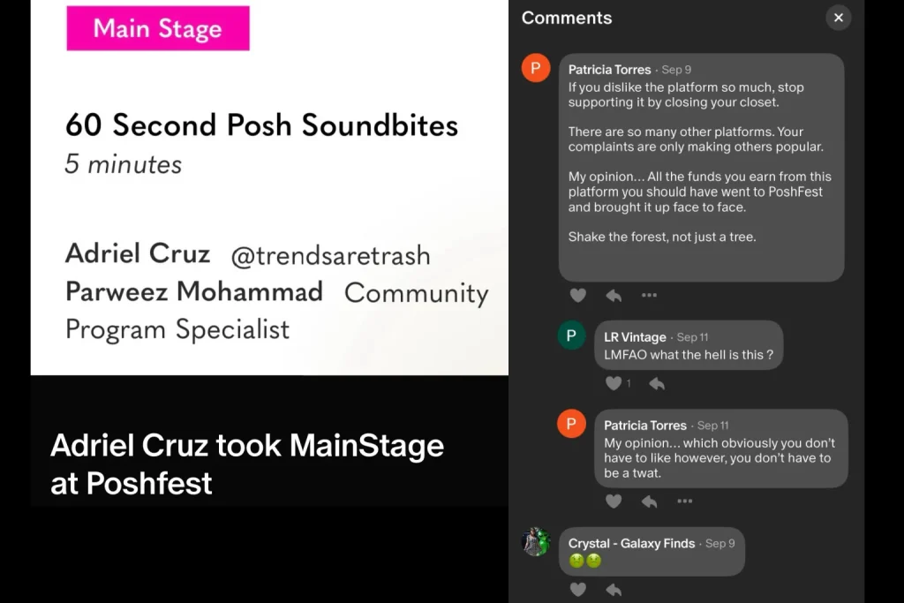This screenshot has height=603, width=904.
Task: Open more options on Patricia's Sep 9 comment
Action: tap(649, 295)
